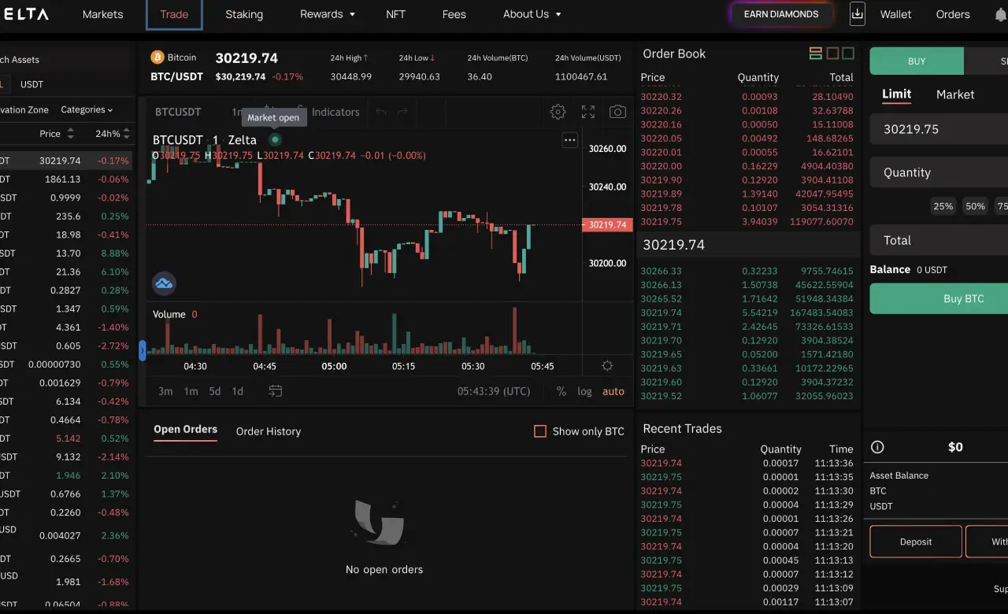The image size is (1008, 614).
Task: Open the Order History tab
Action: tap(268, 431)
